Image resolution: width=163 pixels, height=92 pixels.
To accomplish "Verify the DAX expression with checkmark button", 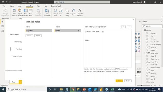I will pos(123,27).
